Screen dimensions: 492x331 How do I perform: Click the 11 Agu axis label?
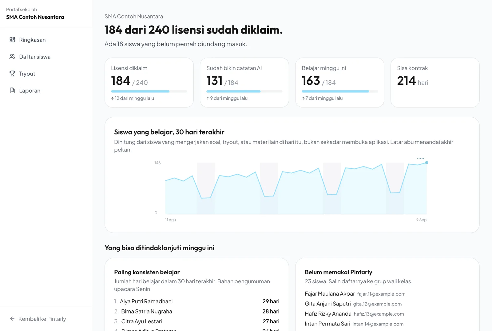point(171,220)
